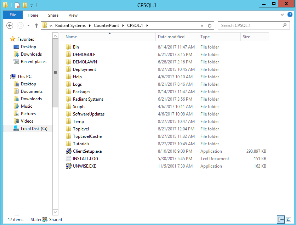
Task: Click the Forward navigation arrow
Action: pyautogui.click(x=20, y=26)
